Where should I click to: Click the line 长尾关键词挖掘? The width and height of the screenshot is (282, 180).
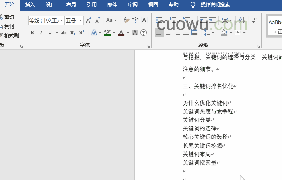[202, 146]
